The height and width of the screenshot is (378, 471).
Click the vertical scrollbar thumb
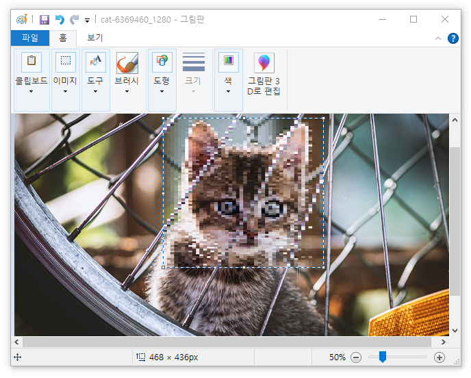455,221
